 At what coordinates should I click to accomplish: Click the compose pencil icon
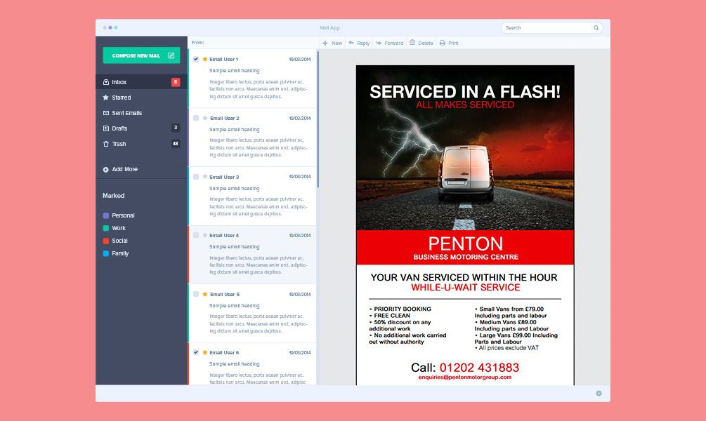pos(171,55)
